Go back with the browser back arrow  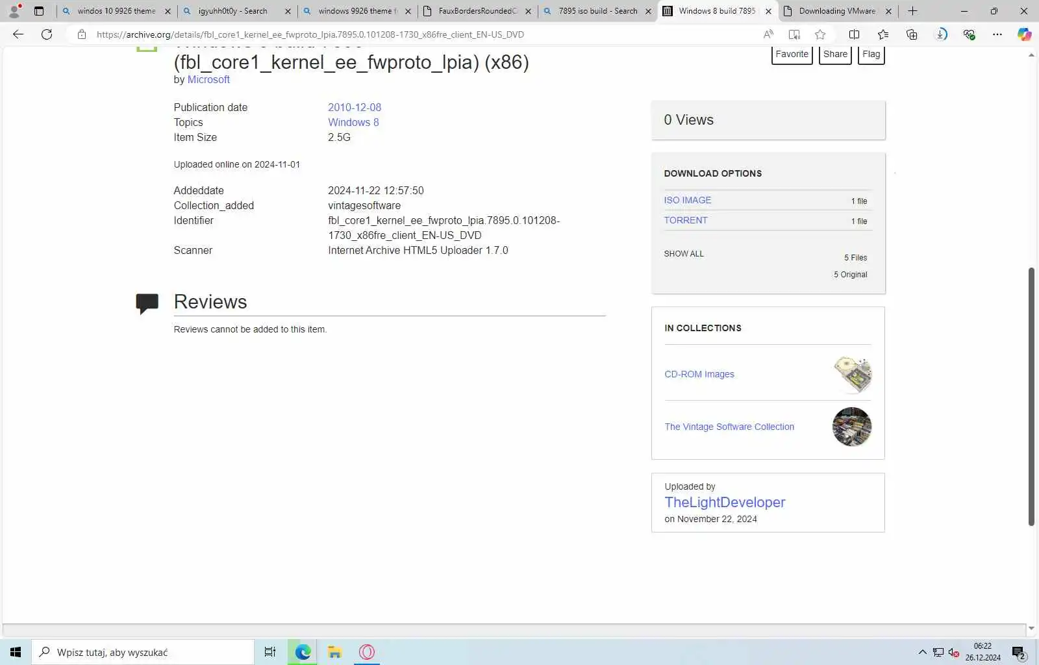coord(18,34)
